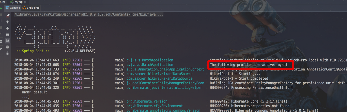Image resolution: width=347 pixels, height=112 pixels.
Task: Click the ':: Spring Boot ::' banner text
Action: pyautogui.click(x=32, y=51)
